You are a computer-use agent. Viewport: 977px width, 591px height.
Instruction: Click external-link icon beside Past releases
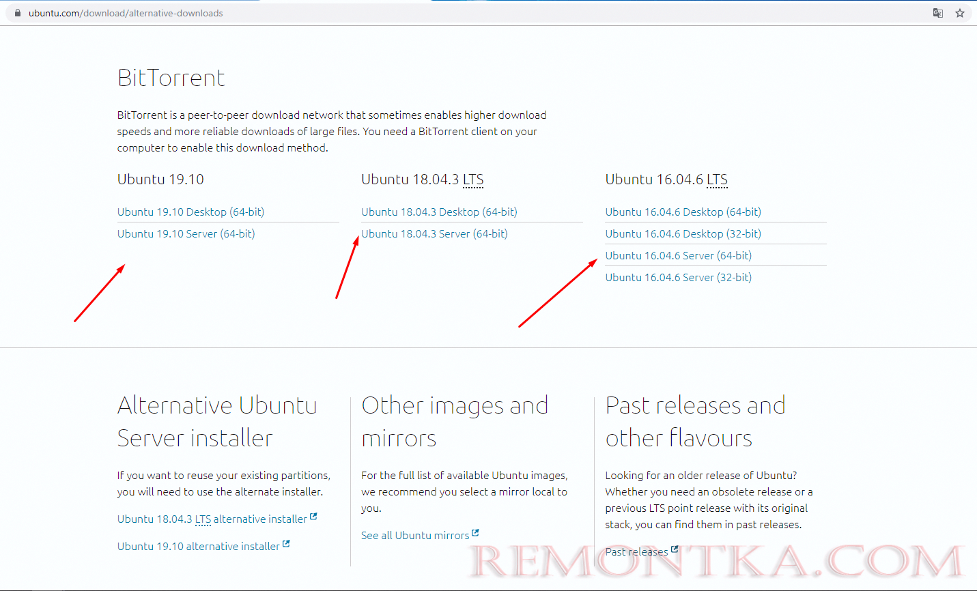click(675, 549)
